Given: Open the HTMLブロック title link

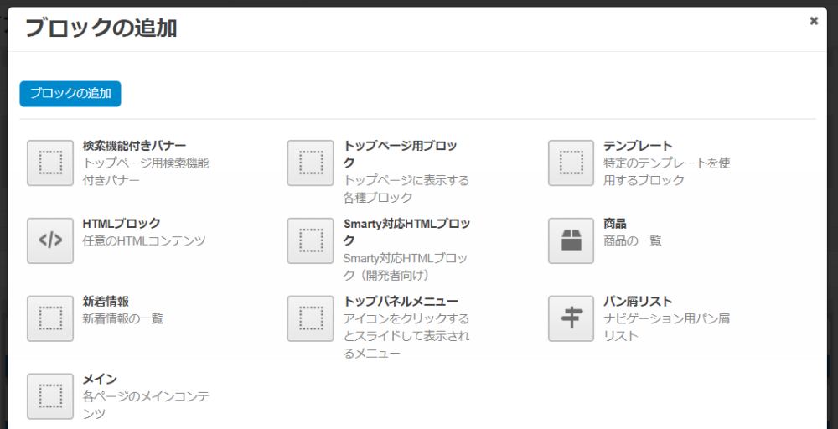Looking at the screenshot, I should (122, 224).
